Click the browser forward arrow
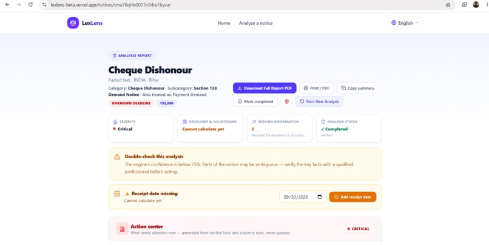Viewport: 489px width, 245px height. (19, 5)
